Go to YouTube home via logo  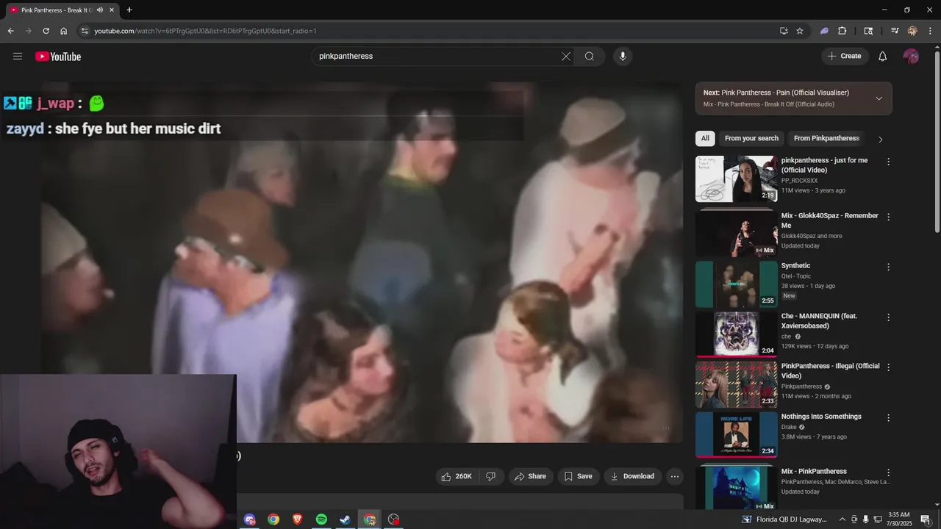58,57
